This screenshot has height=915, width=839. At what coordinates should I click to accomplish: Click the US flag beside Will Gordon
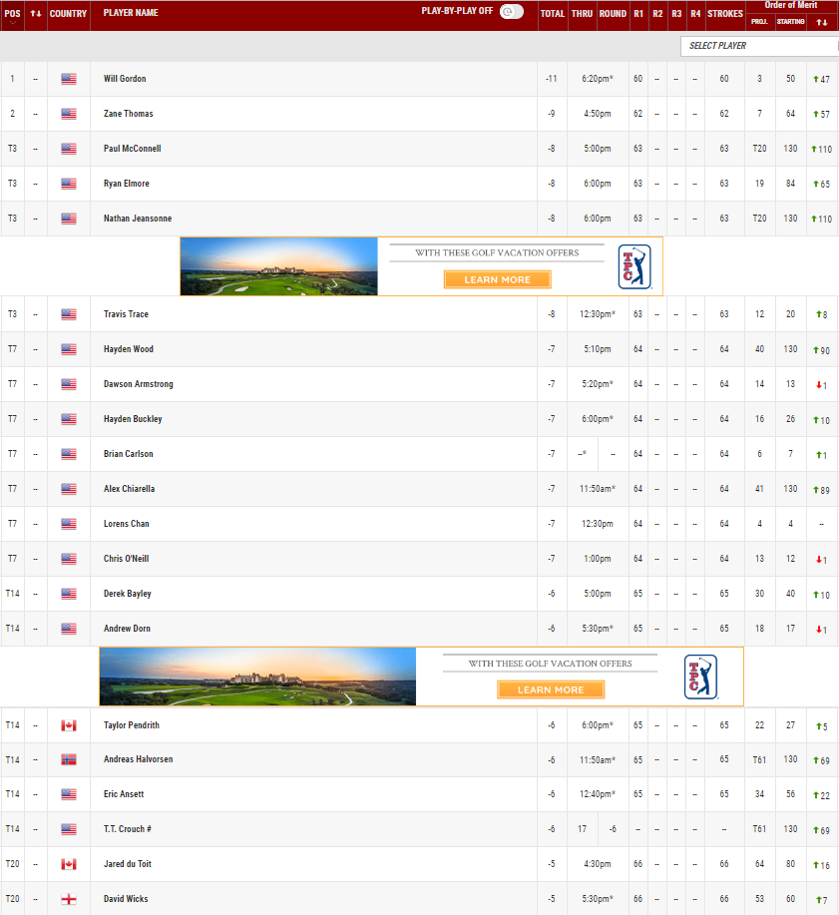[68, 79]
